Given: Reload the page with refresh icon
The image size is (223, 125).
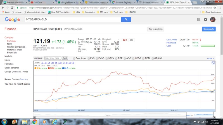Looking at the screenshot, I should (12, 8).
